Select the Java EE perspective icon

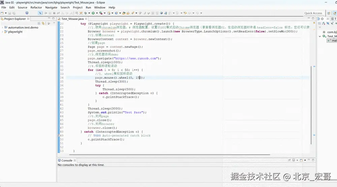[334, 13]
